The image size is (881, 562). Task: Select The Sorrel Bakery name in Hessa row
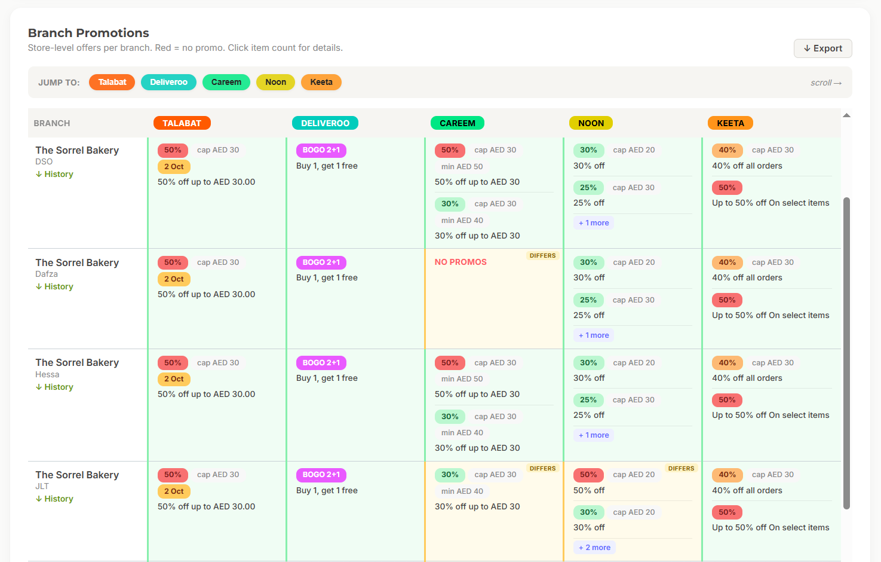pyautogui.click(x=77, y=362)
